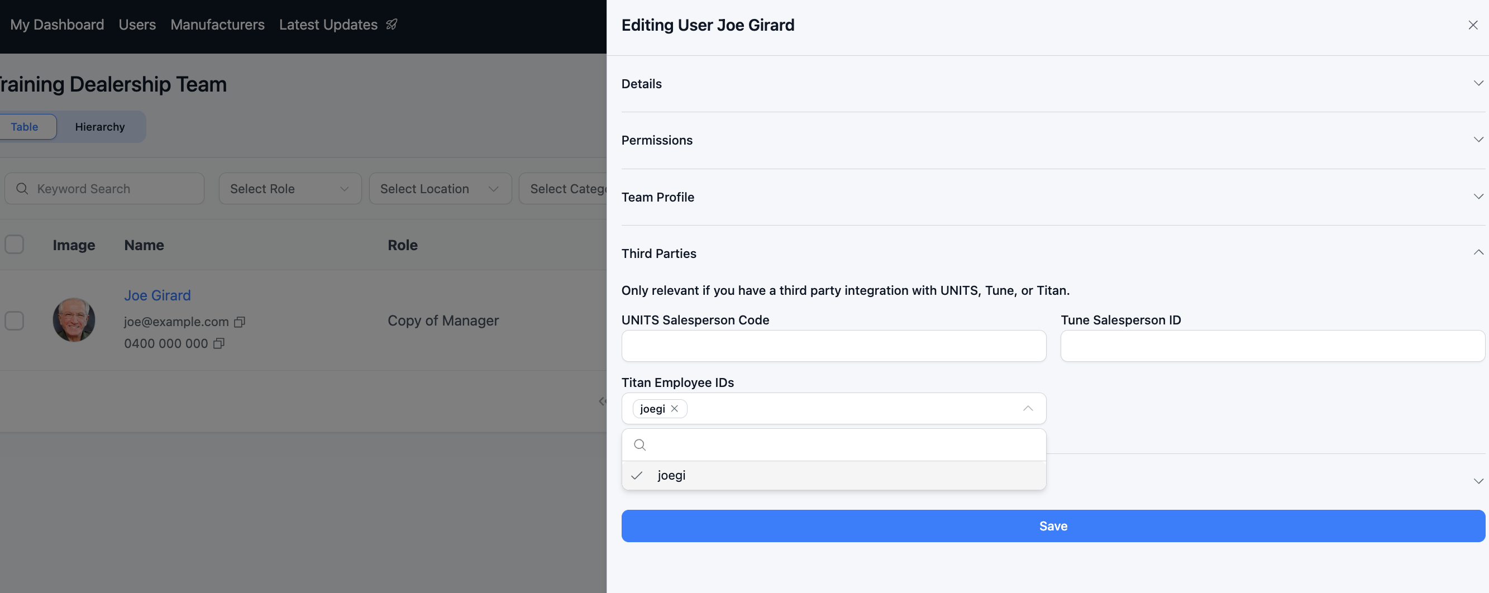Click the search icon in the Titan dropdown
The image size is (1489, 593).
click(640, 445)
